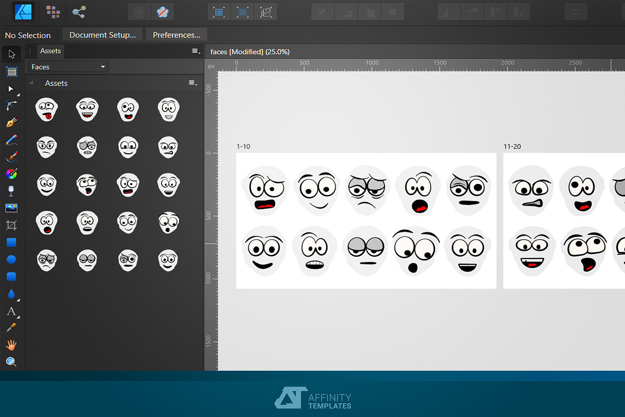Select the Tear shape tool

tap(11, 294)
